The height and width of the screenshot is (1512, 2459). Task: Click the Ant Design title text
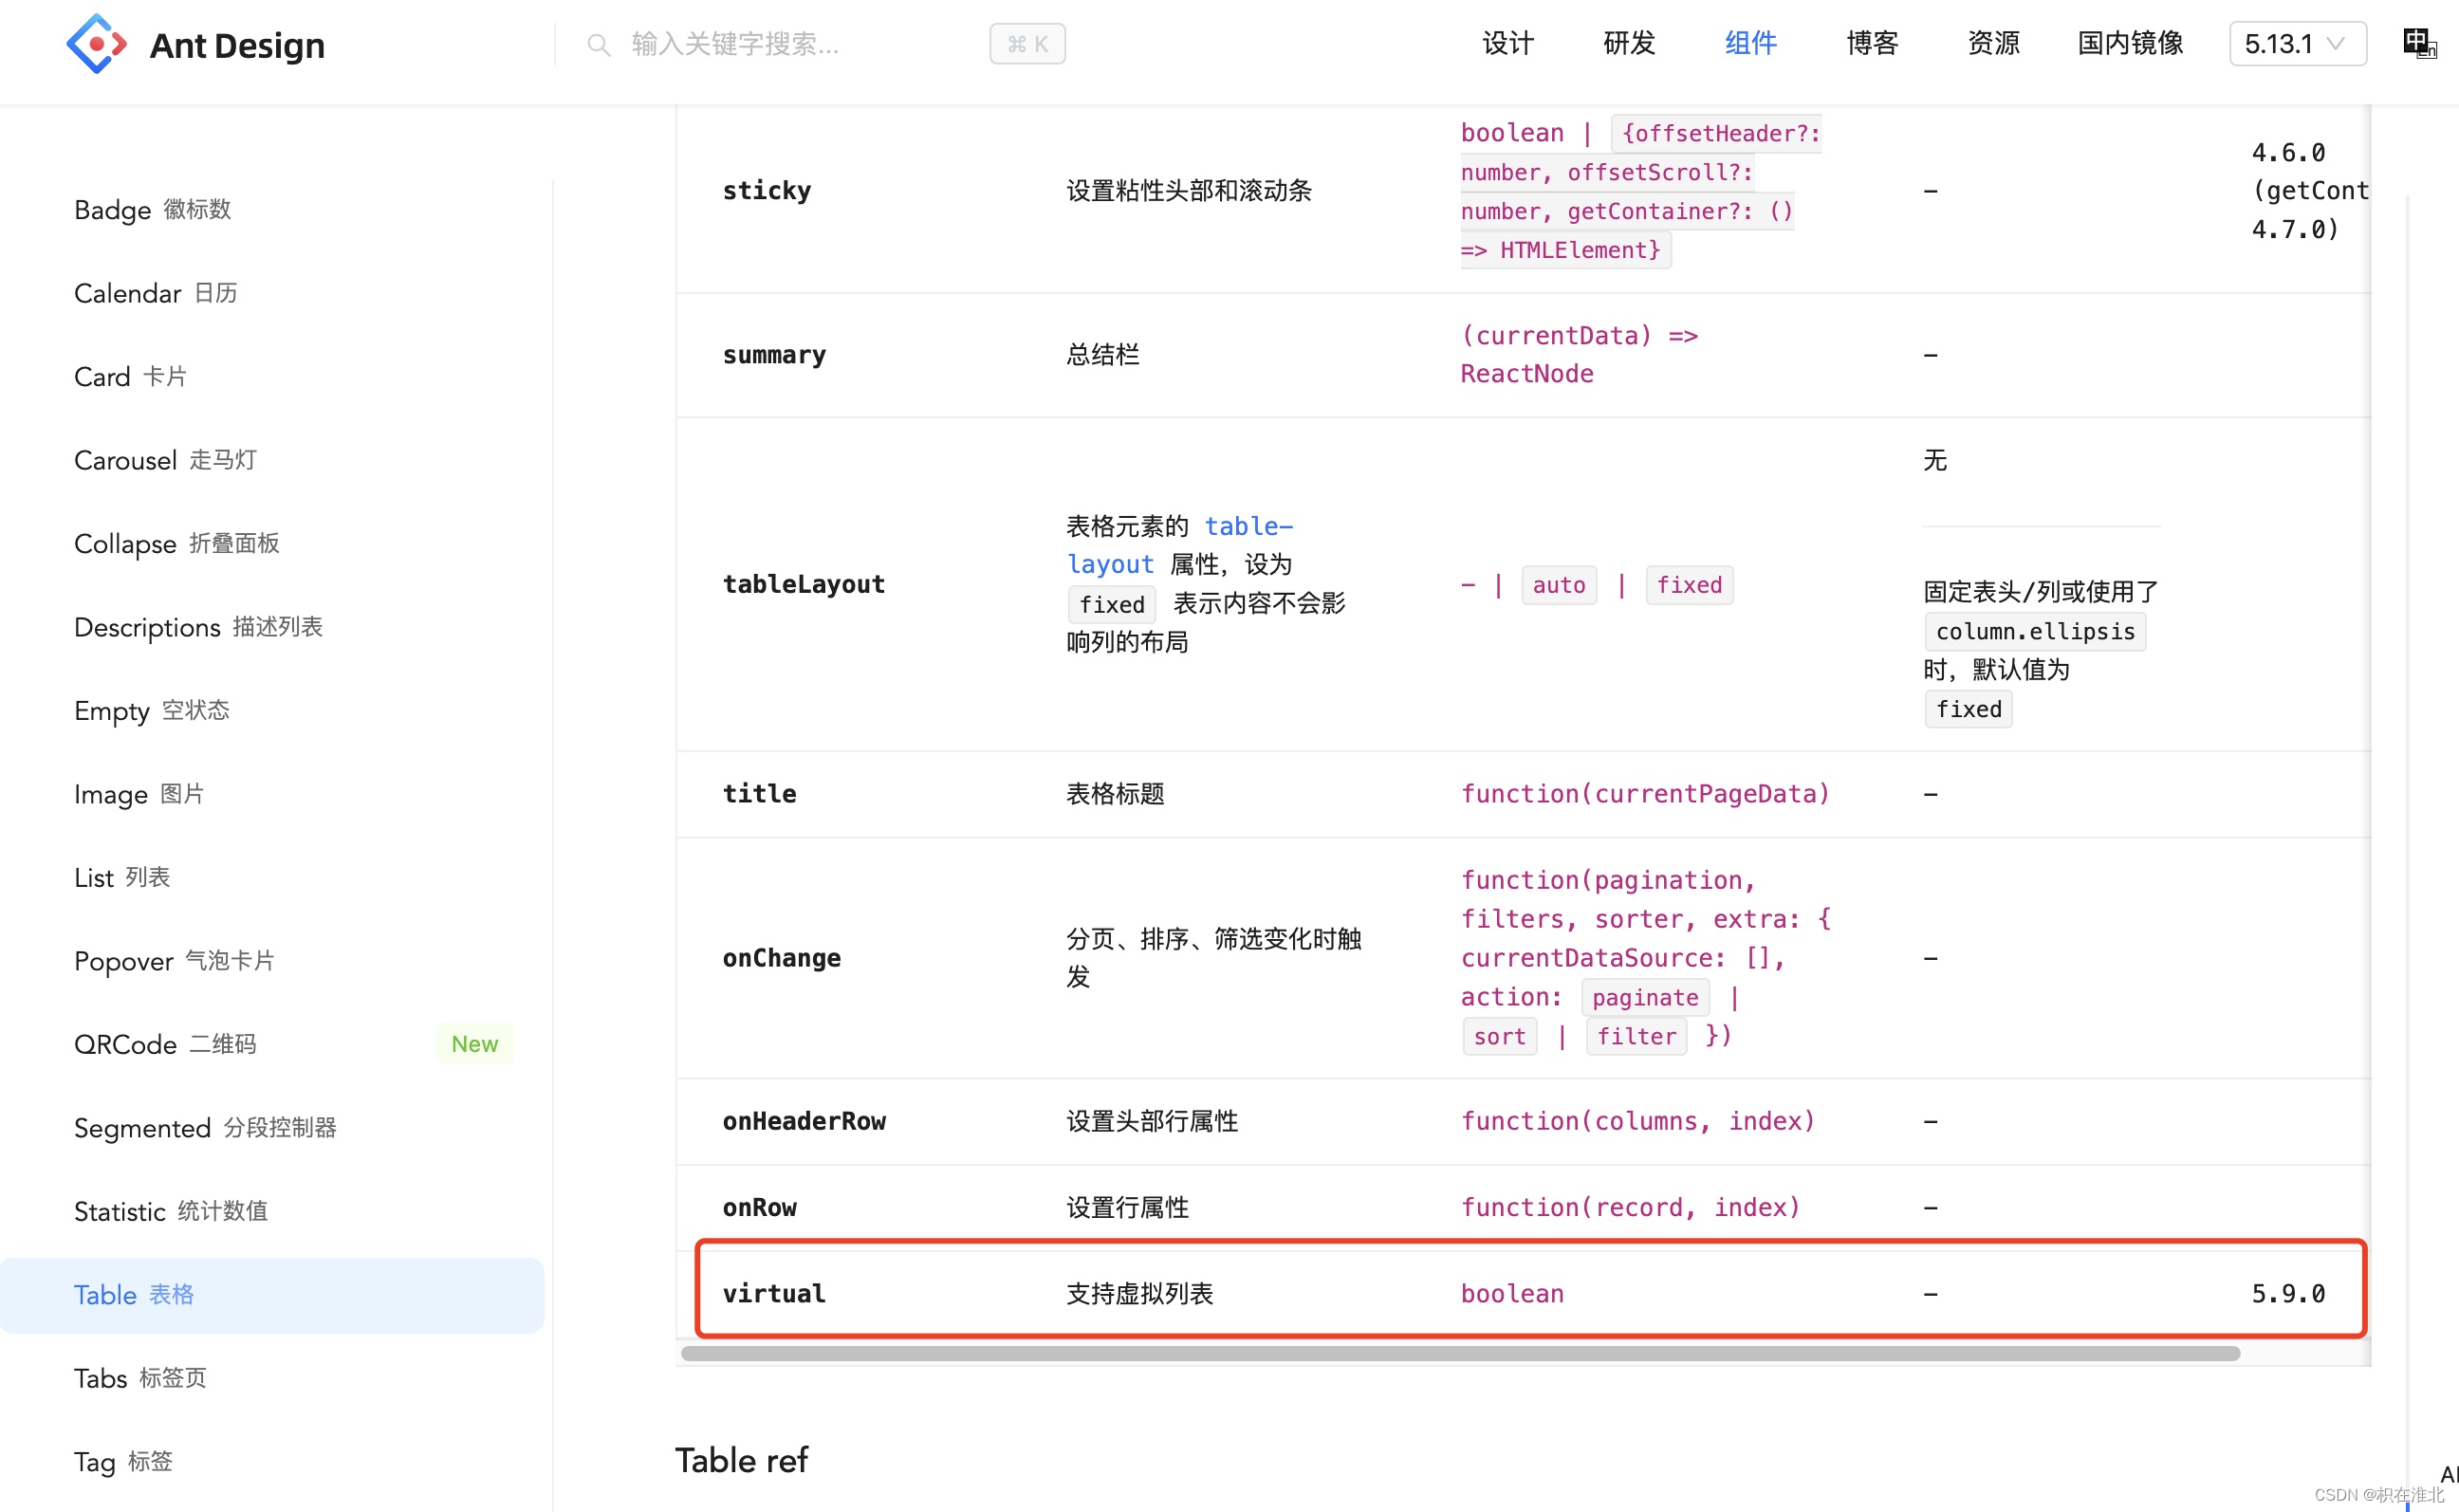[x=237, y=46]
